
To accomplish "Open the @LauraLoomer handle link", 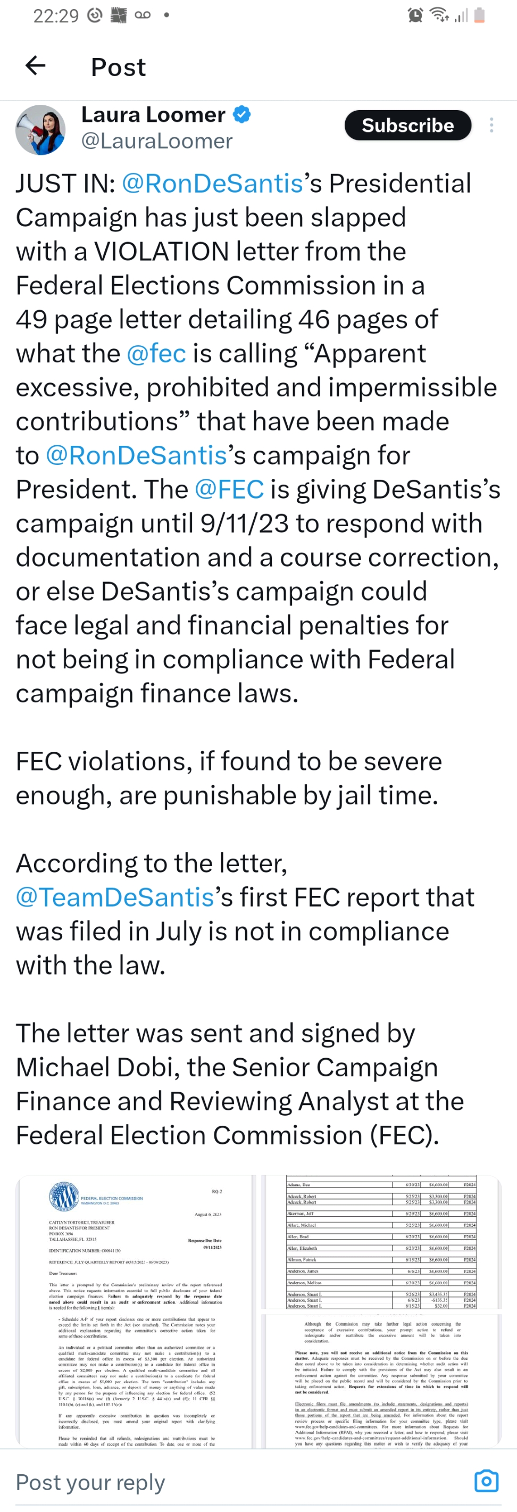I will [157, 141].
